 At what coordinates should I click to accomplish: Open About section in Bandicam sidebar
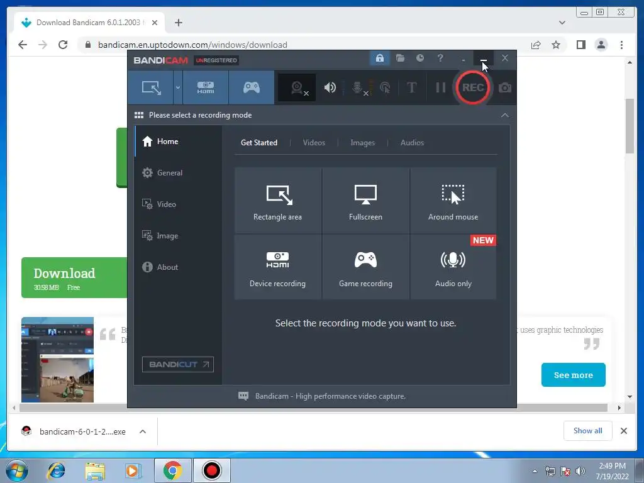click(178, 267)
